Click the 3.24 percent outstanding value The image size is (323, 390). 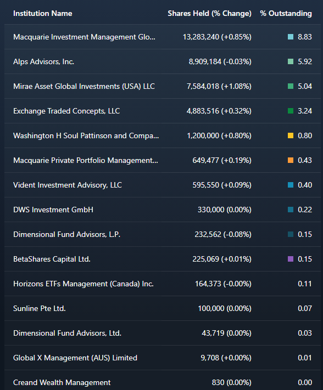pos(305,111)
